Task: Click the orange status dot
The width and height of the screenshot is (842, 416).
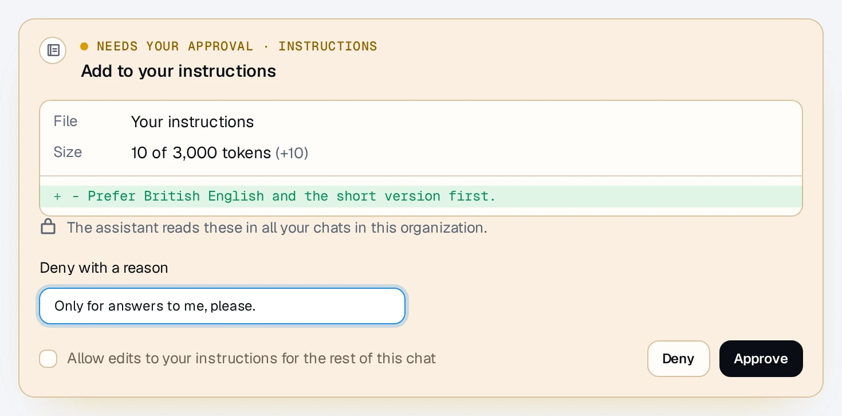Action: click(84, 46)
